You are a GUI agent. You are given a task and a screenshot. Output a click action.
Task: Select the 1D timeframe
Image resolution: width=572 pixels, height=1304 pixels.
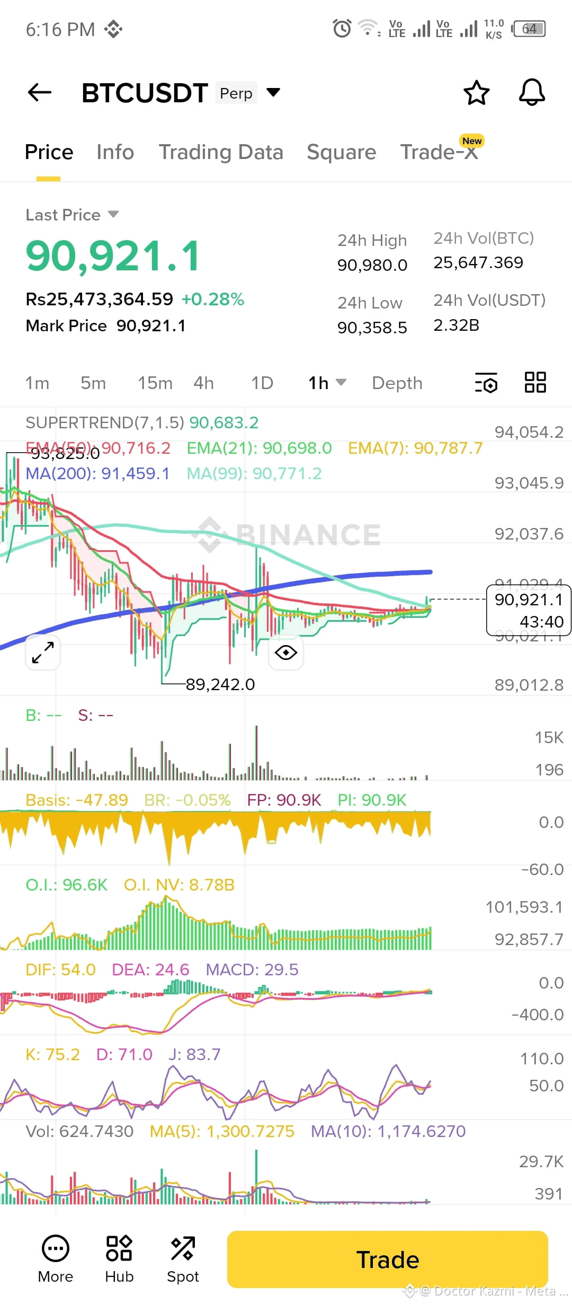click(262, 383)
